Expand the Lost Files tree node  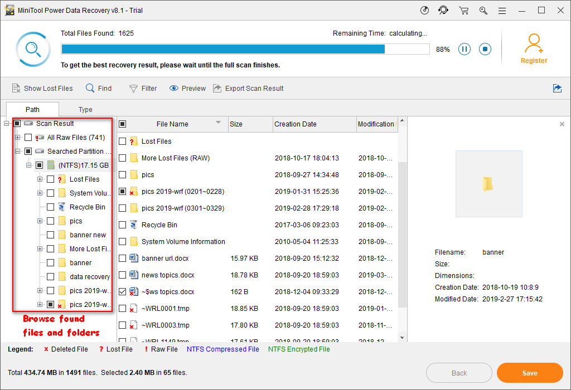click(40, 179)
